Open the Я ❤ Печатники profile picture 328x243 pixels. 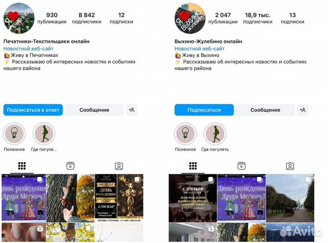point(19,18)
